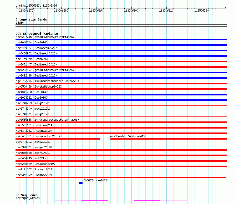
Task: Click ruler position 113506280
Action: tap(61, 11)
